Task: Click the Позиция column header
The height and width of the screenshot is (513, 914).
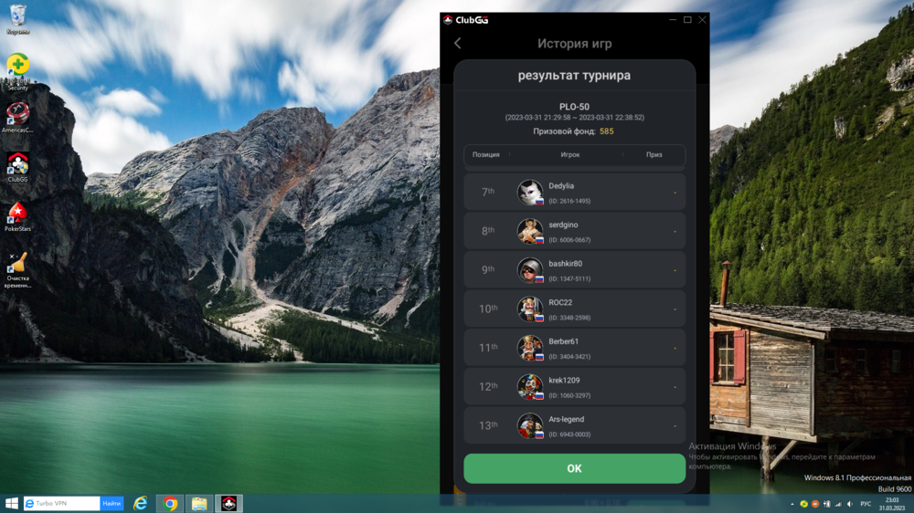Action: coord(486,155)
